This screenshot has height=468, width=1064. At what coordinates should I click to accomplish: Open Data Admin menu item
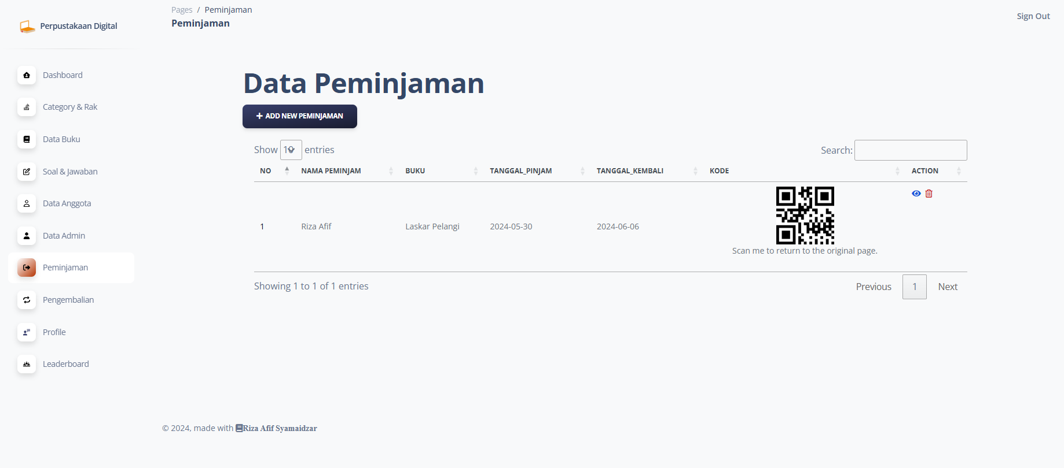[71, 236]
